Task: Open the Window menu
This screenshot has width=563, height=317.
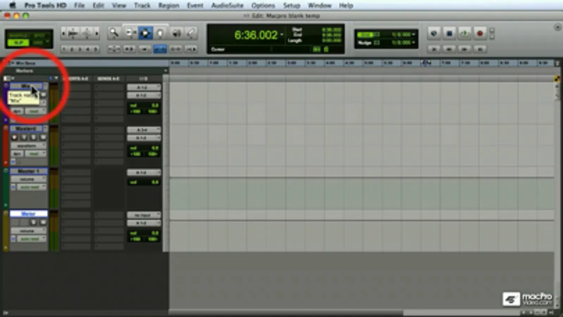Action: [x=319, y=5]
